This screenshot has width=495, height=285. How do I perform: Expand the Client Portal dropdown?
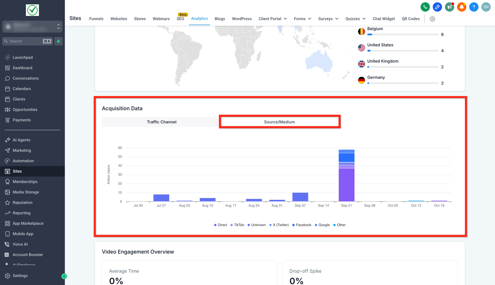(x=273, y=19)
